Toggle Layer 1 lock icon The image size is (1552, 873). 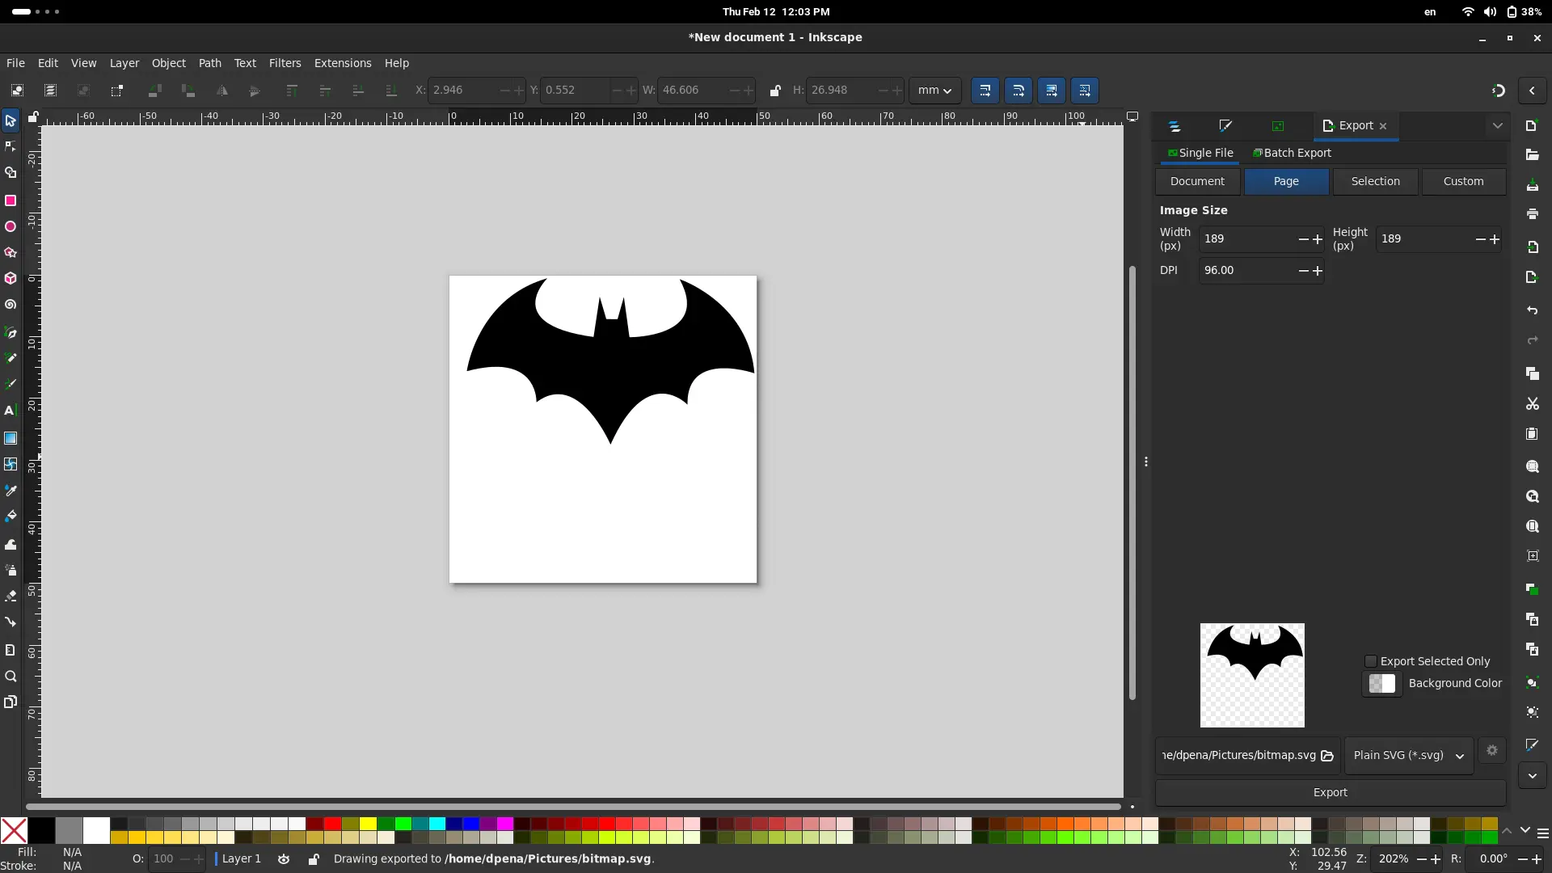[x=314, y=859]
